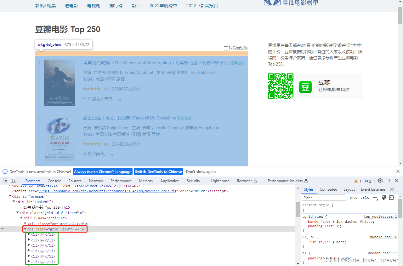
Task: Toggle the computed styles sidebar icon
Action: pos(391,198)
